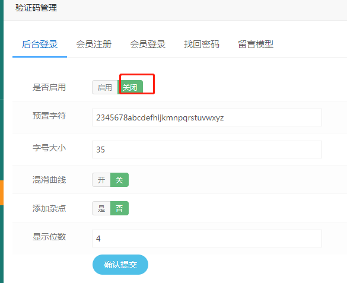This screenshot has width=347, height=283.
Task: Click the 字号大小 label
Action: click(49, 148)
